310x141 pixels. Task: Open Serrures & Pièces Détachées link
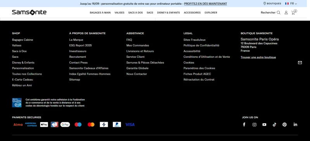click(x=145, y=62)
